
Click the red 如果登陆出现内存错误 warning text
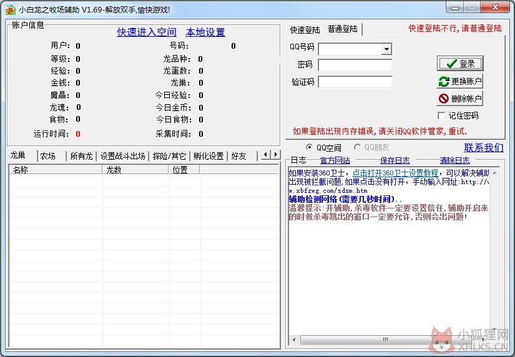(x=380, y=131)
